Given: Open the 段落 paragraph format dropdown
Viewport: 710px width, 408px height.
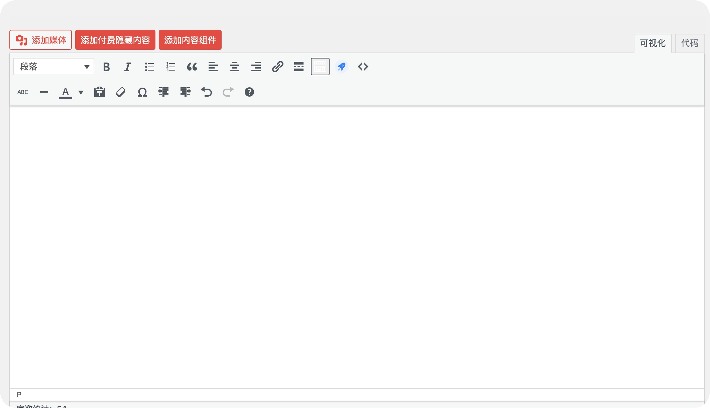Looking at the screenshot, I should pyautogui.click(x=54, y=67).
